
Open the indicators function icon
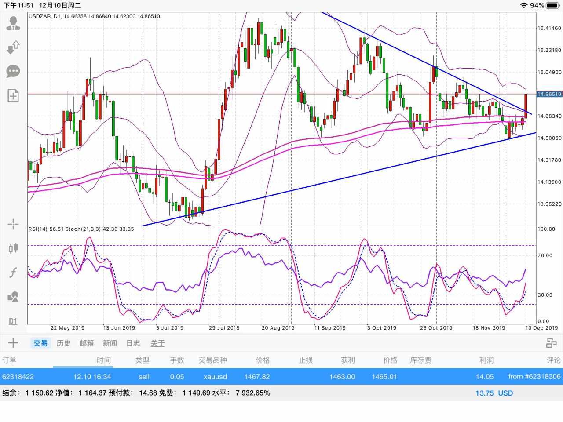point(13,273)
